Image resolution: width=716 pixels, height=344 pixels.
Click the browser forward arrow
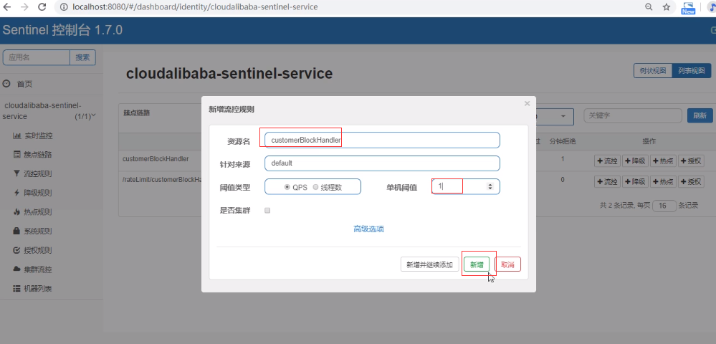pyautogui.click(x=24, y=7)
